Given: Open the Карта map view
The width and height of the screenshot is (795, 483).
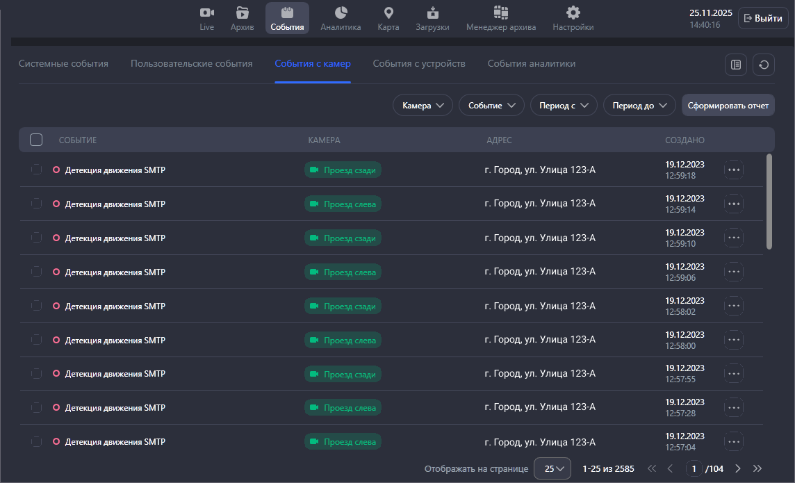Looking at the screenshot, I should coord(388,18).
